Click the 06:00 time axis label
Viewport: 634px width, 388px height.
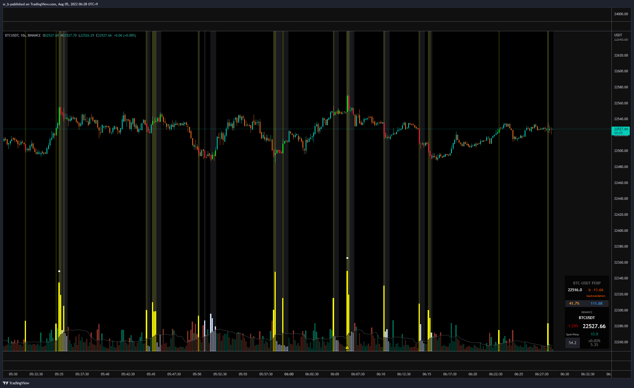pyautogui.click(x=289, y=374)
